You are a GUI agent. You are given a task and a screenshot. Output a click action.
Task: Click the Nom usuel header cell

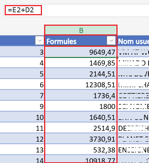click(133, 41)
